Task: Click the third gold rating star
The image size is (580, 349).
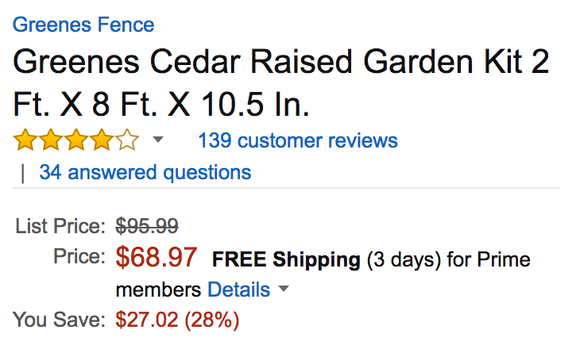Action: tap(76, 142)
